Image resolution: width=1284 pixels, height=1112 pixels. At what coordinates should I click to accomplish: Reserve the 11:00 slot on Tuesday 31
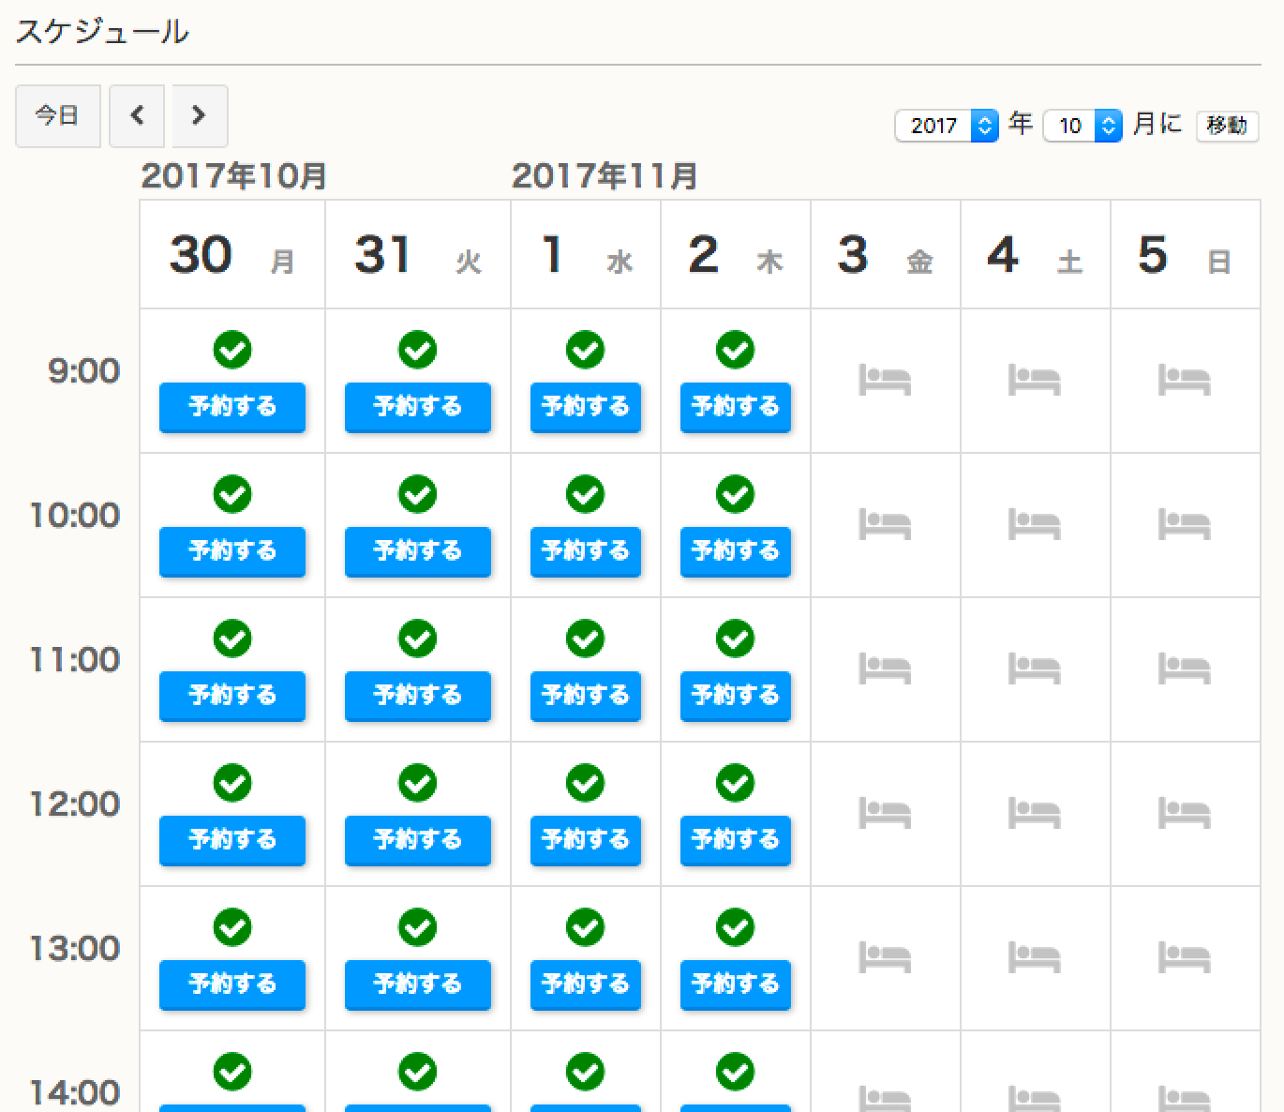(418, 696)
